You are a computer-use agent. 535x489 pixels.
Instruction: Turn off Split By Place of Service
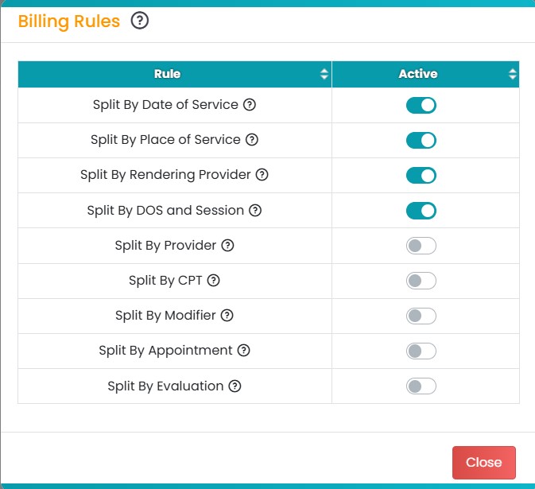421,140
